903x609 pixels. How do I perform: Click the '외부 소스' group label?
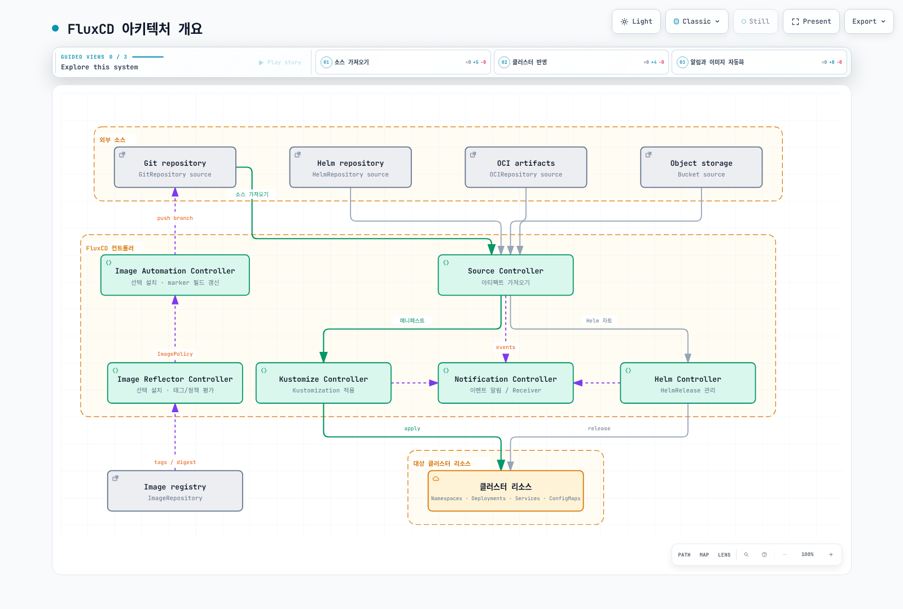[x=112, y=140]
